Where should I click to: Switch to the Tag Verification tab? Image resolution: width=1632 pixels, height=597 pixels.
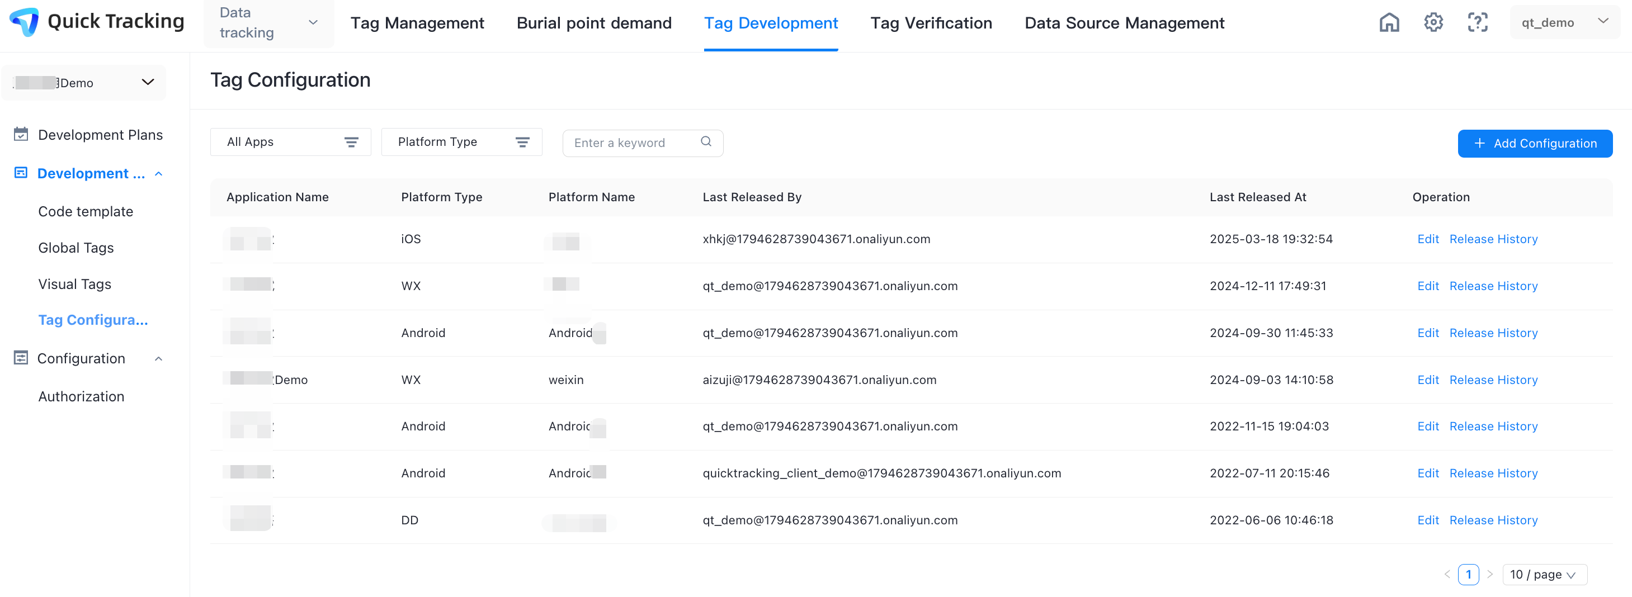(931, 23)
